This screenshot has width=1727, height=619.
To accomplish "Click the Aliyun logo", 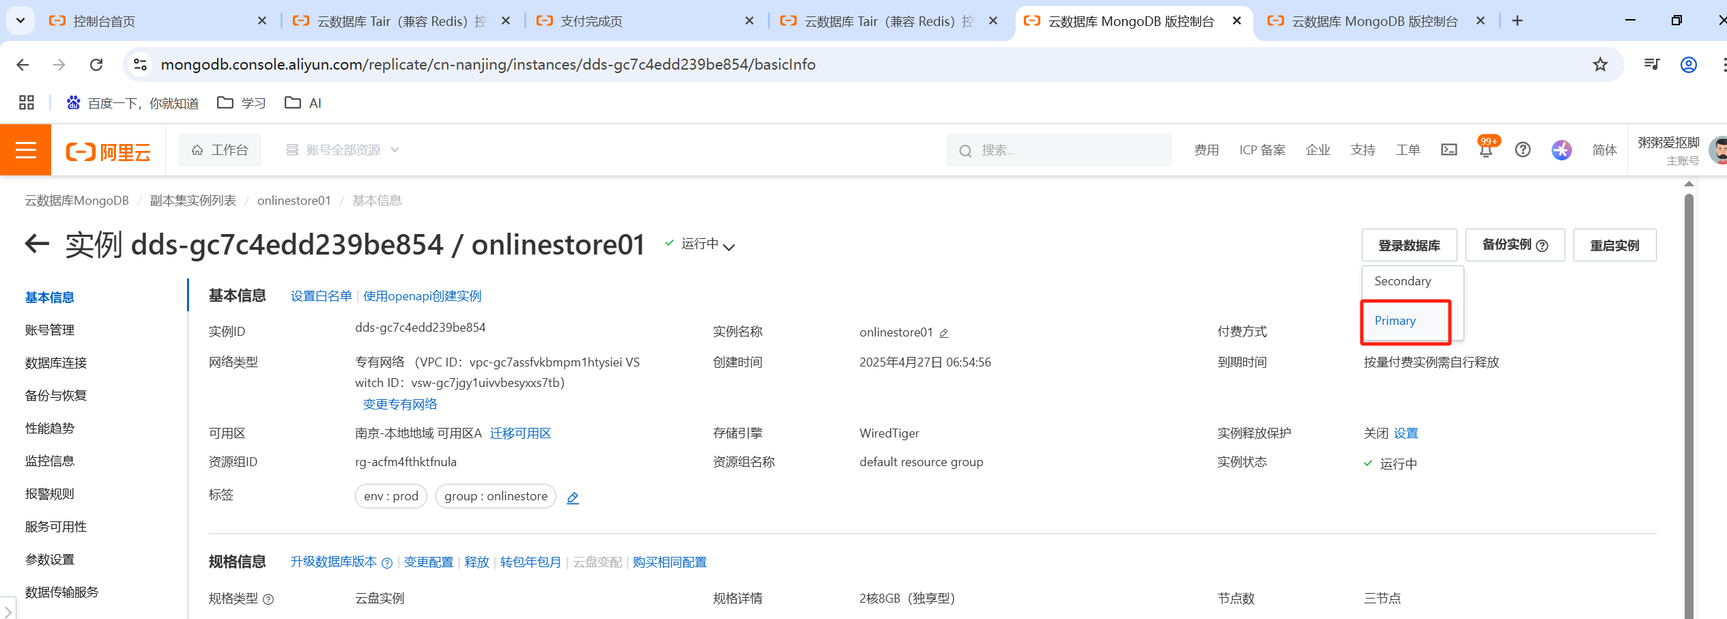I will pos(108,151).
